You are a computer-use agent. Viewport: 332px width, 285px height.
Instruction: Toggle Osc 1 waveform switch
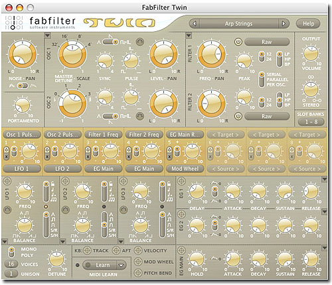(x=111, y=42)
